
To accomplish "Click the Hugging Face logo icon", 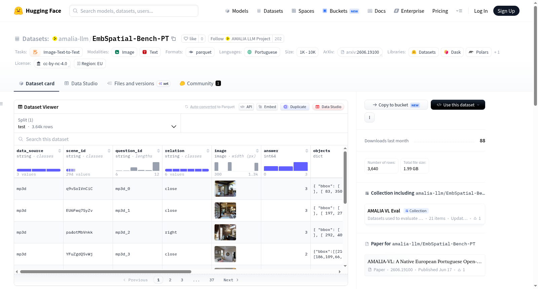I will coord(18,11).
